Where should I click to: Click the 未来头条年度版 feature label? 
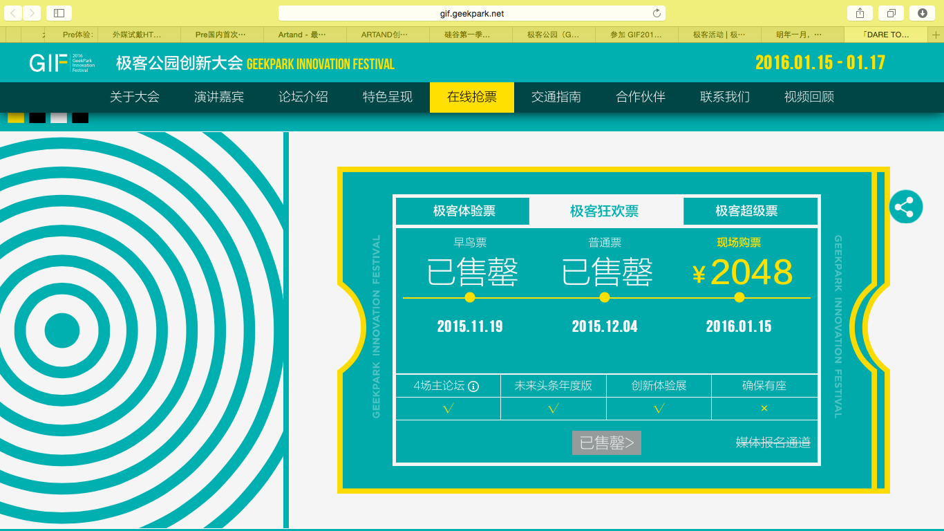(553, 386)
